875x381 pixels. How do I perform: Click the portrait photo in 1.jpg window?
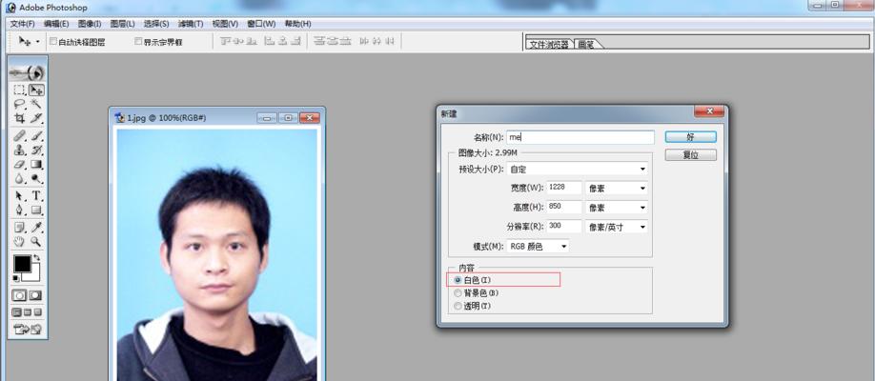(216, 255)
